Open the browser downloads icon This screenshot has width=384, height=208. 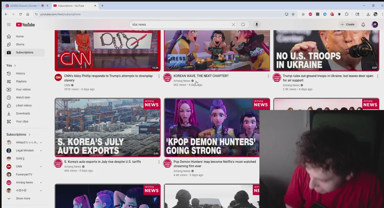pyautogui.click(x=368, y=14)
